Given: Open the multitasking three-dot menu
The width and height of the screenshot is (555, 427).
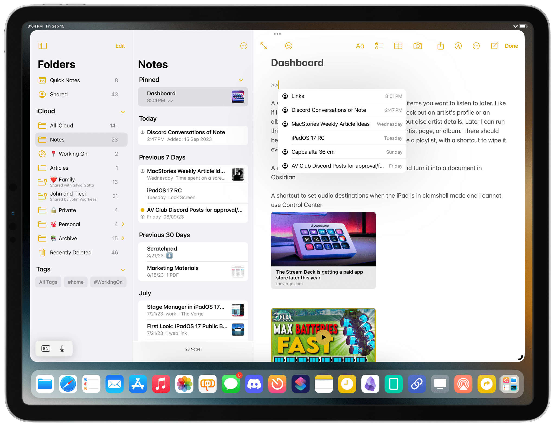Looking at the screenshot, I should click(x=277, y=34).
